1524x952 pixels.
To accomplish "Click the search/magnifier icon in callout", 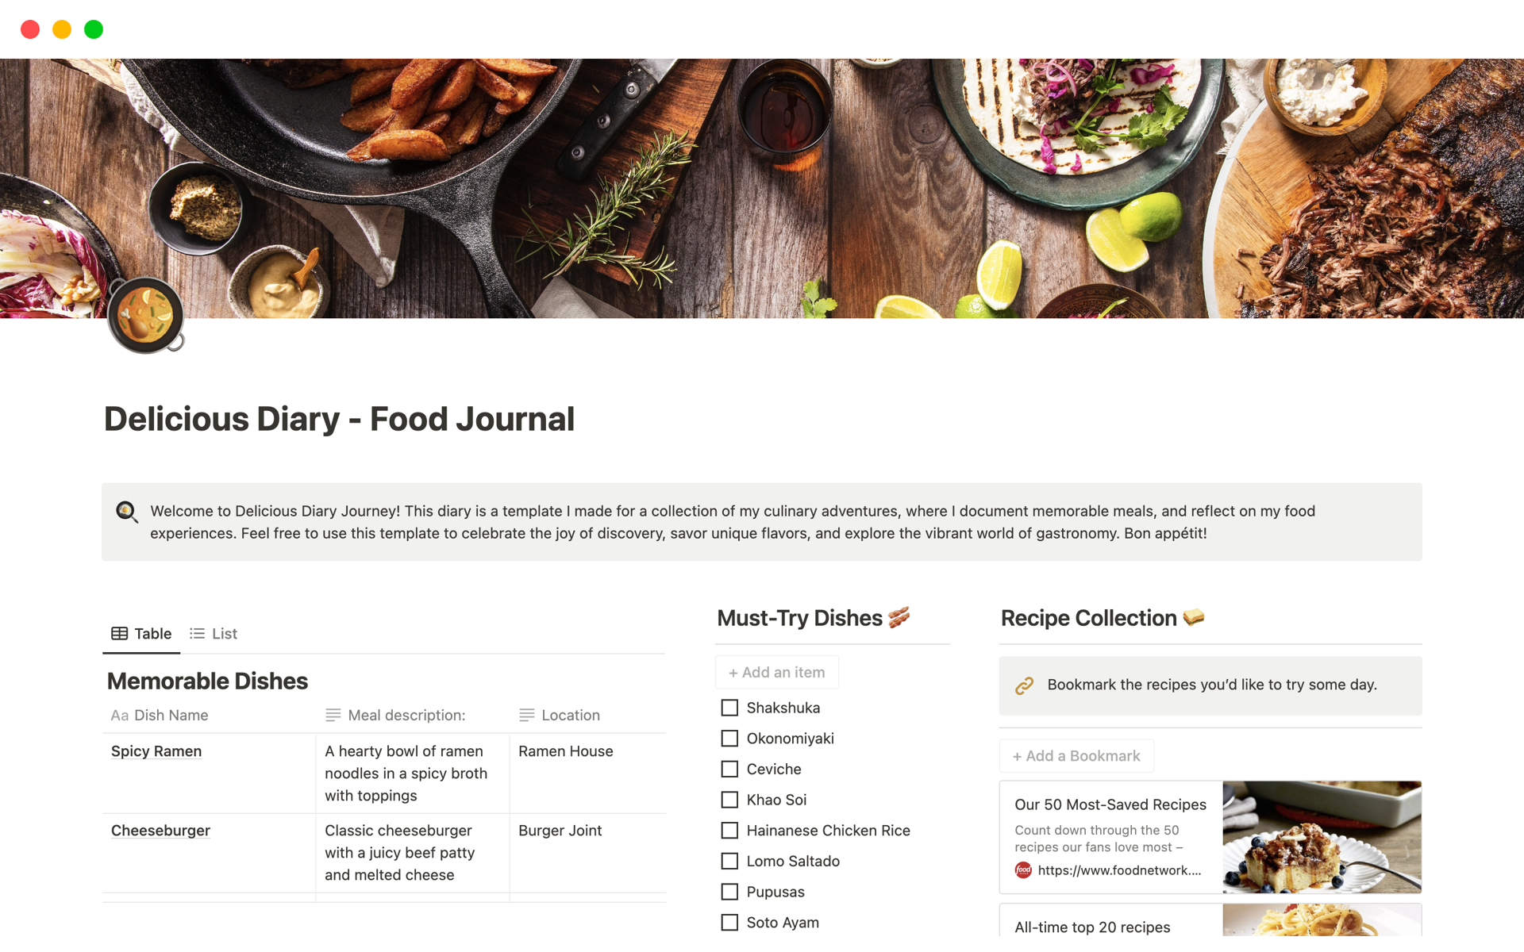I will click(x=126, y=512).
